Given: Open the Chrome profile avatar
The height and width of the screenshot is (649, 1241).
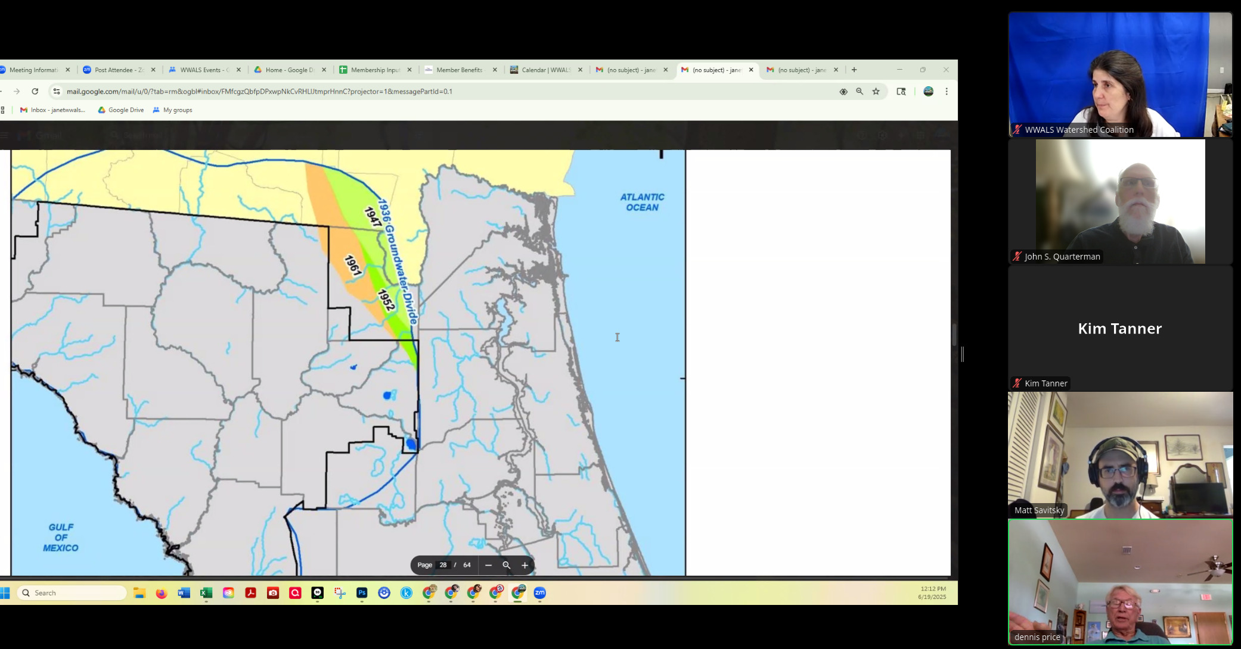Looking at the screenshot, I should 928,91.
